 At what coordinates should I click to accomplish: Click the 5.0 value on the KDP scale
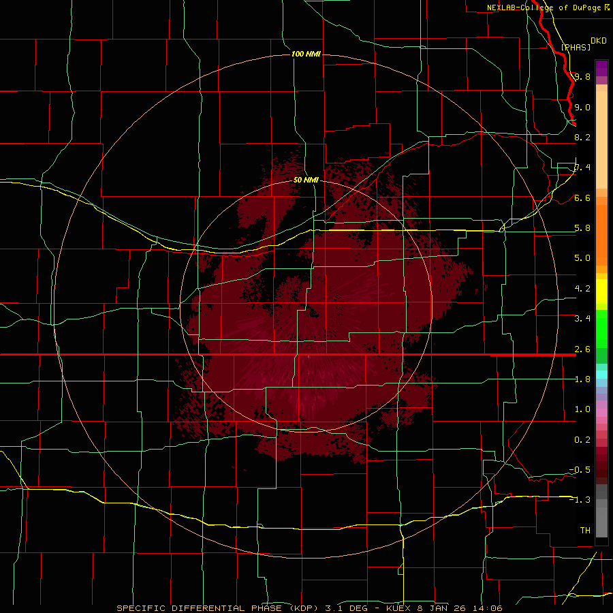pyautogui.click(x=582, y=258)
